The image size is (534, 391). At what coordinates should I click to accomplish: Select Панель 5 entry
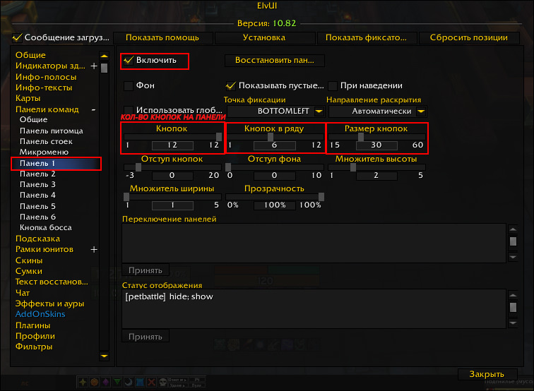[x=37, y=206]
